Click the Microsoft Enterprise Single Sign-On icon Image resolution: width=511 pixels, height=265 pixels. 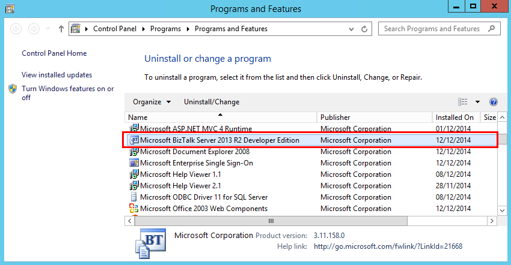[x=134, y=163]
